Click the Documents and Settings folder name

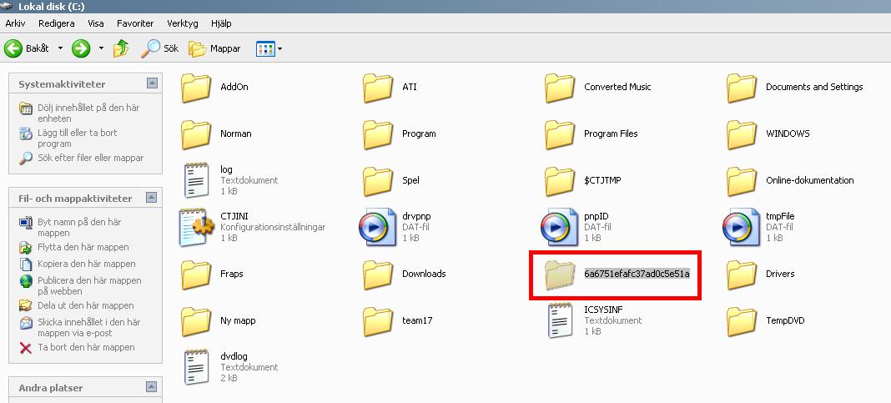coord(814,87)
